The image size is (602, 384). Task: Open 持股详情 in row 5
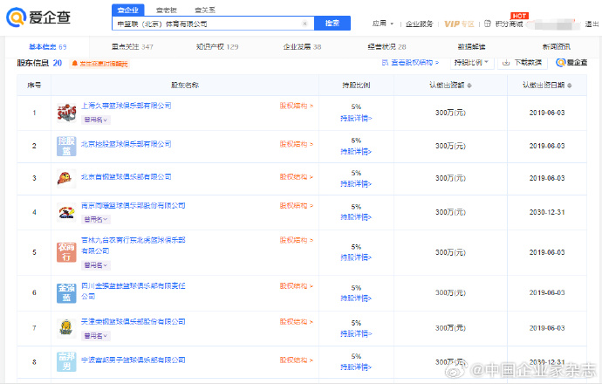356,257
